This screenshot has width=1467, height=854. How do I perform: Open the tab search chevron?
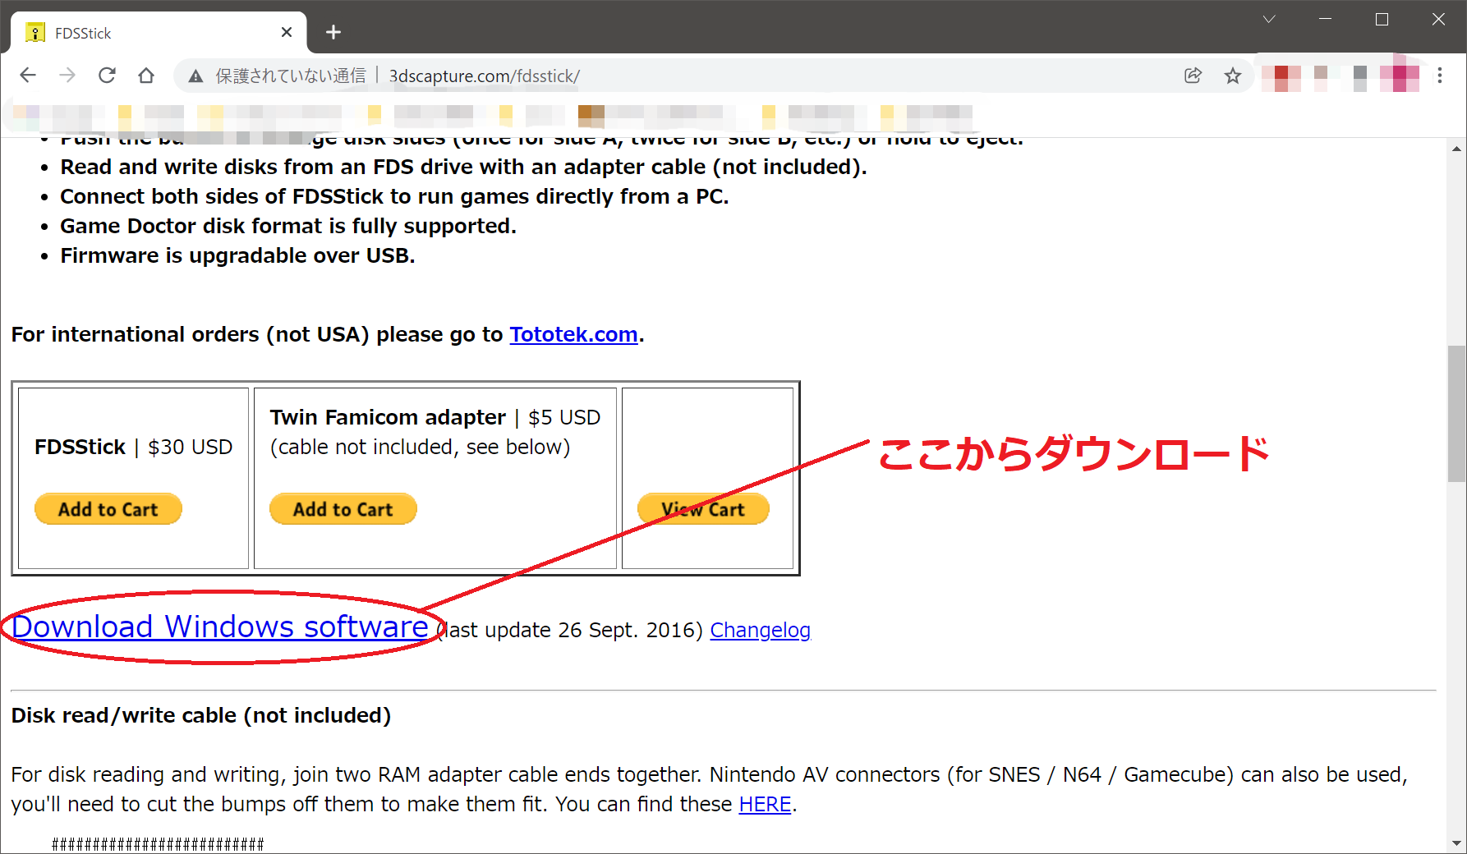[x=1269, y=19]
